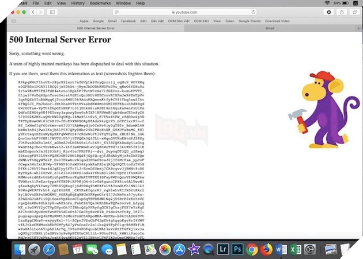Open the View bookmark in favorites bar
363x259 pixels.
[x=217, y=21]
